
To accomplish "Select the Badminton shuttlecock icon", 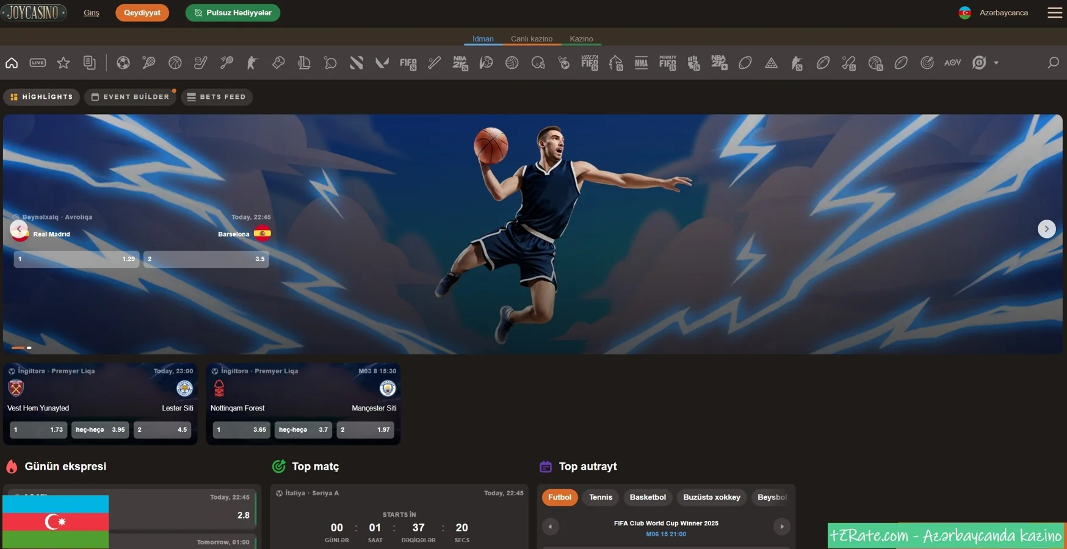I will tap(226, 63).
